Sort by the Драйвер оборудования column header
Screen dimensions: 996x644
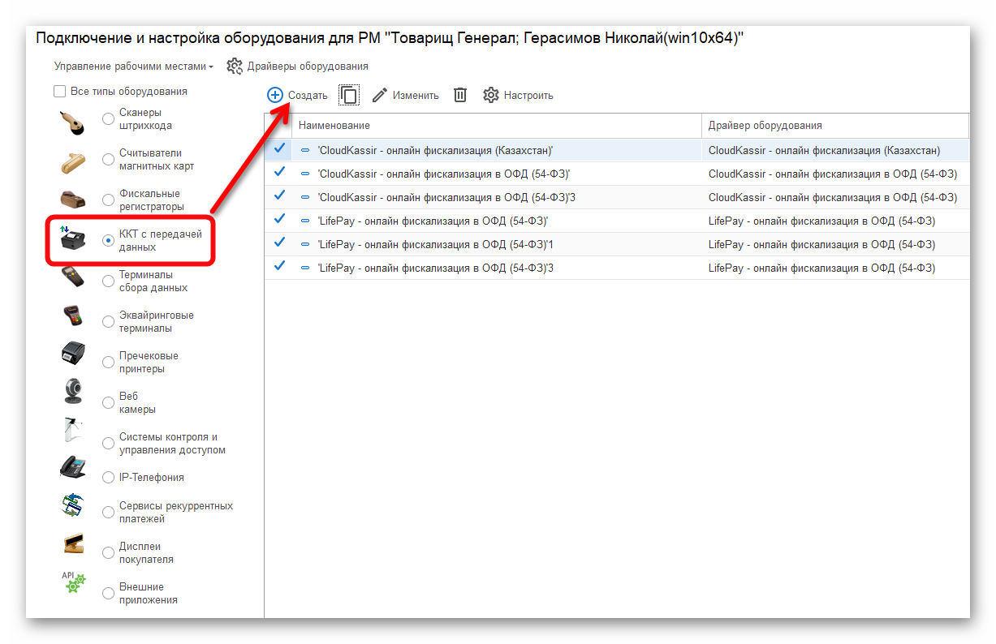[835, 126]
